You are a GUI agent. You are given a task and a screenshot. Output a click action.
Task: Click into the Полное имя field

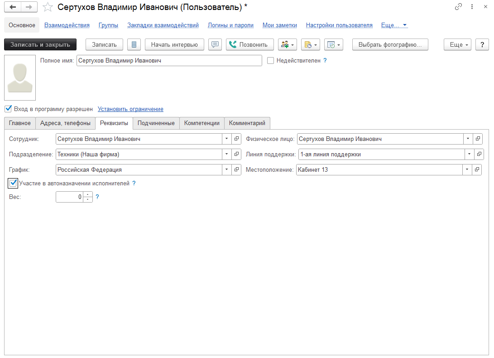[169, 60]
